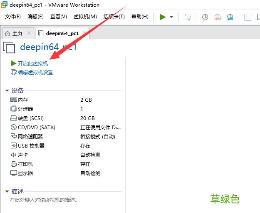Click the 2 GB memory value
This screenshot has height=213, width=260.
(86, 100)
